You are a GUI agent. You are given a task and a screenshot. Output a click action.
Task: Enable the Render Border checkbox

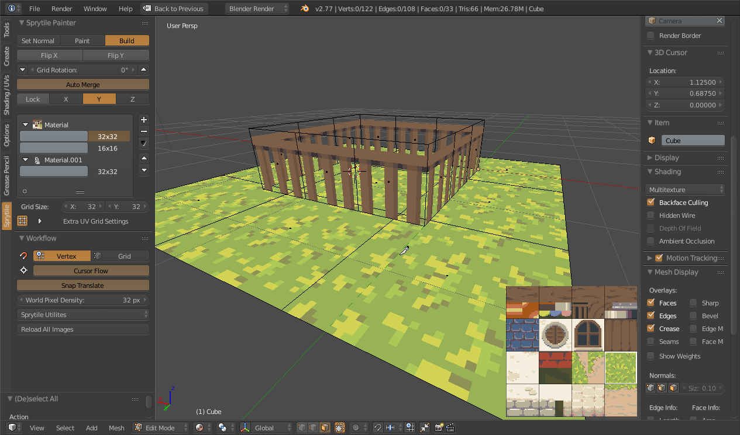point(650,36)
